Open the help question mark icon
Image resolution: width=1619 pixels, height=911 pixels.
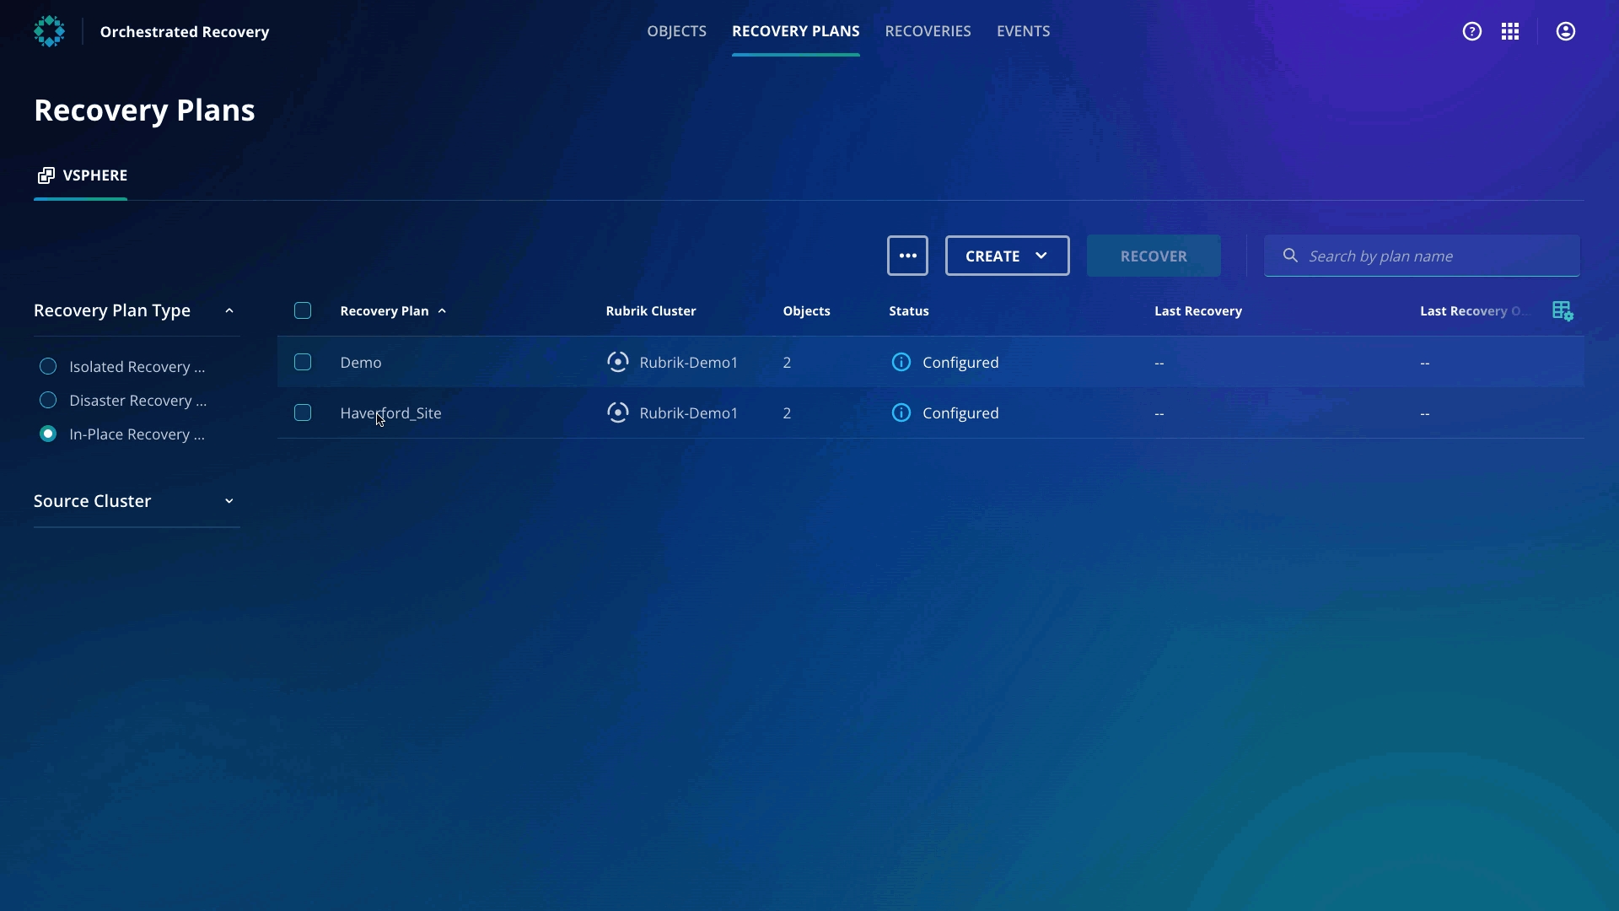pyautogui.click(x=1471, y=31)
